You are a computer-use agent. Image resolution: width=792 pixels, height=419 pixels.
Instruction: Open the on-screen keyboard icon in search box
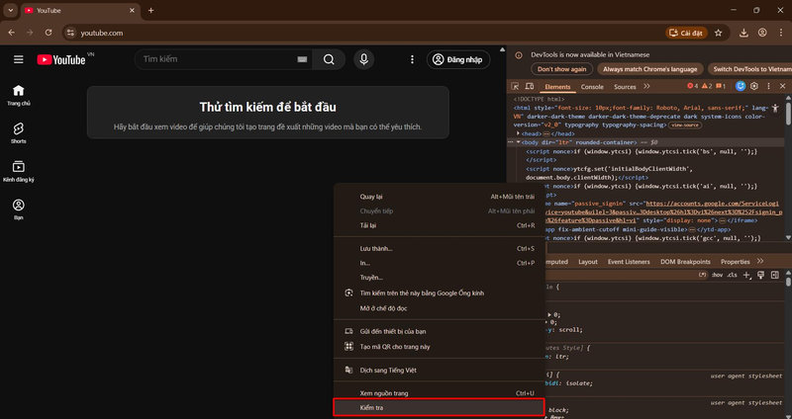point(302,59)
